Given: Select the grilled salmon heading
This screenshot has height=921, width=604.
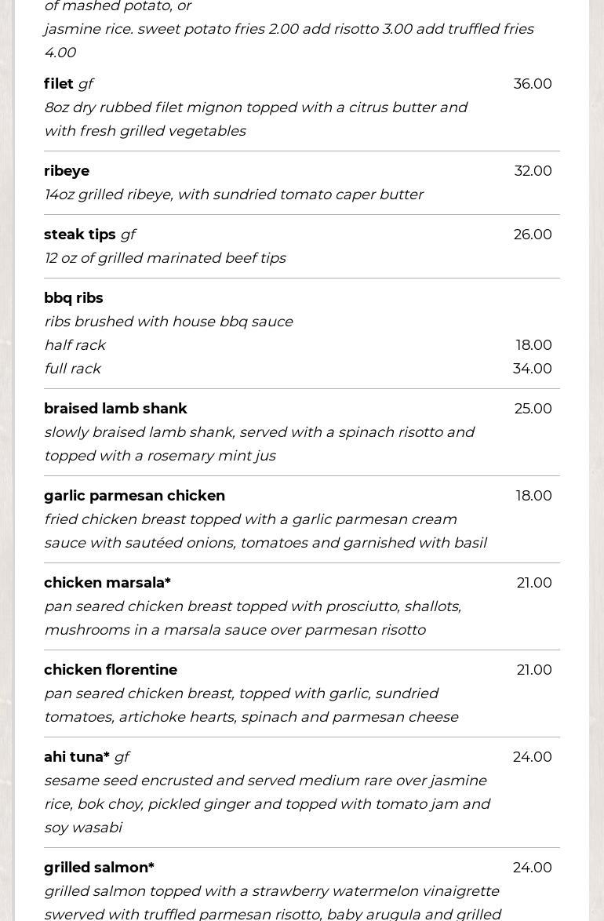Looking at the screenshot, I should (x=99, y=868).
